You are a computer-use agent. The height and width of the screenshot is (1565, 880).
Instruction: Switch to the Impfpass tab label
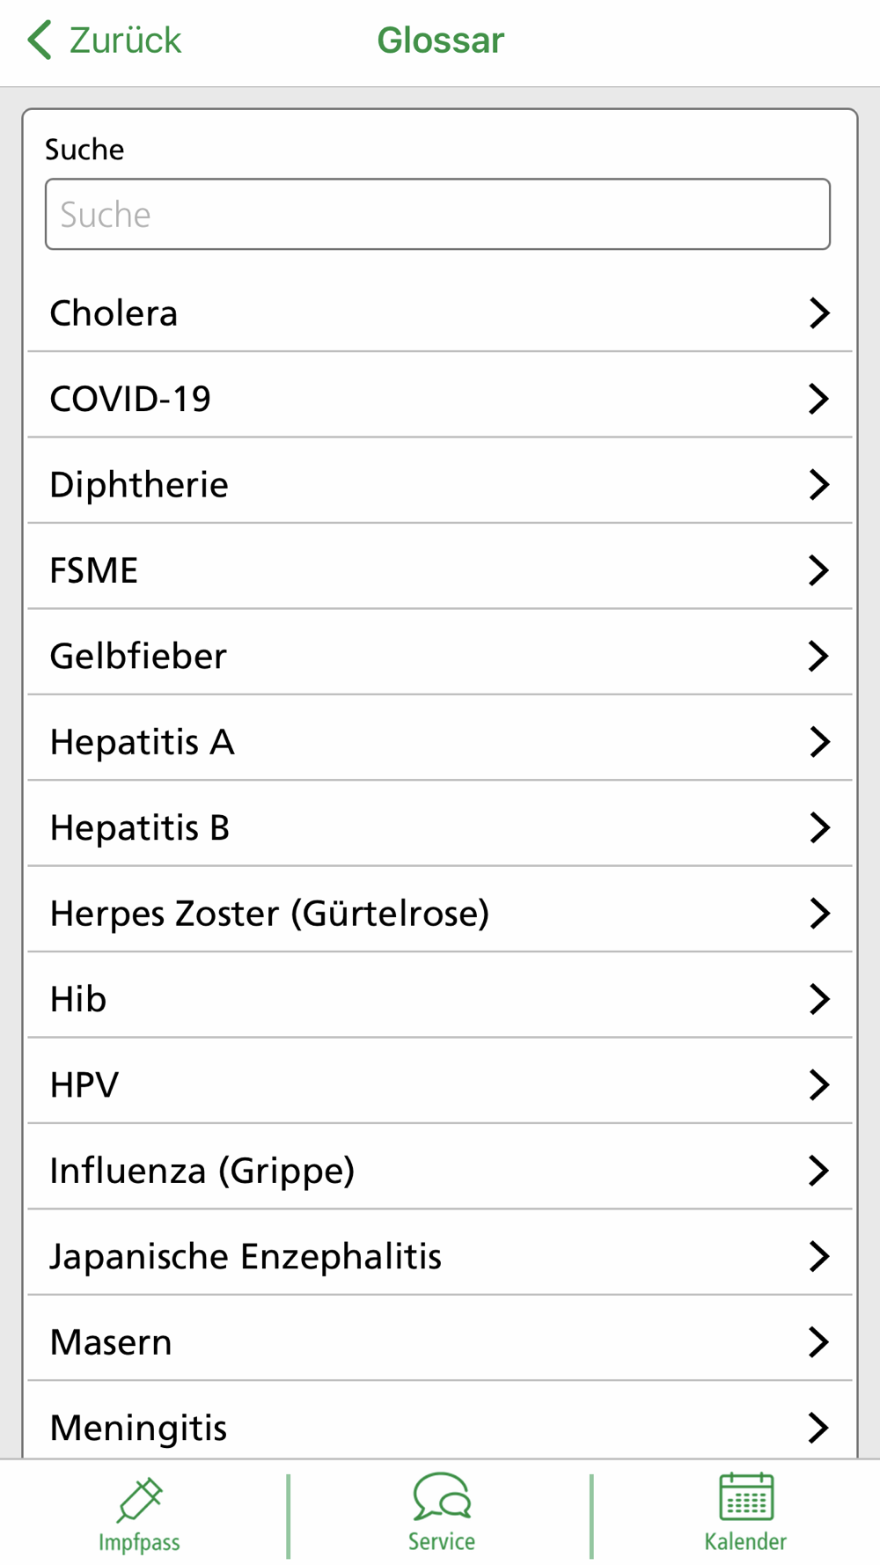[139, 1542]
